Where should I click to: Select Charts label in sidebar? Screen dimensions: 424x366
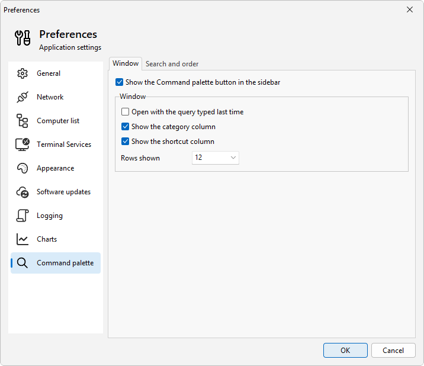tap(47, 239)
